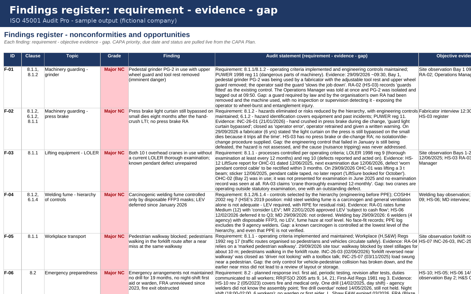471x294 pixels.
Task: Select finding ID cell F-03
Action: coord(13,171)
